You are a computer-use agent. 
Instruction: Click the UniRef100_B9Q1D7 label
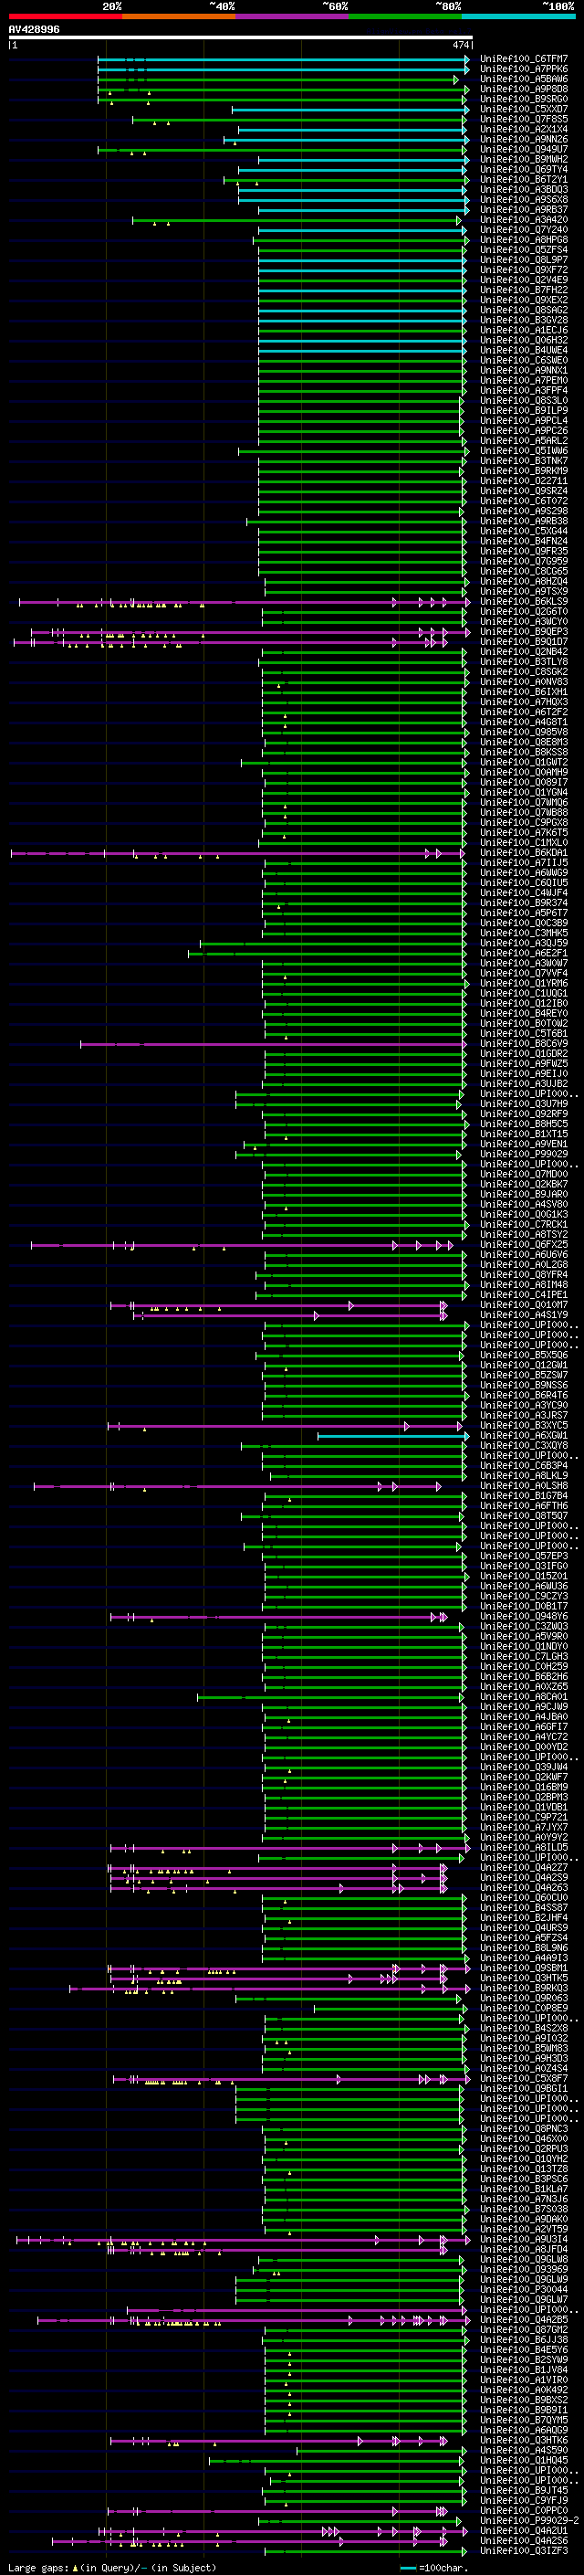523,642
